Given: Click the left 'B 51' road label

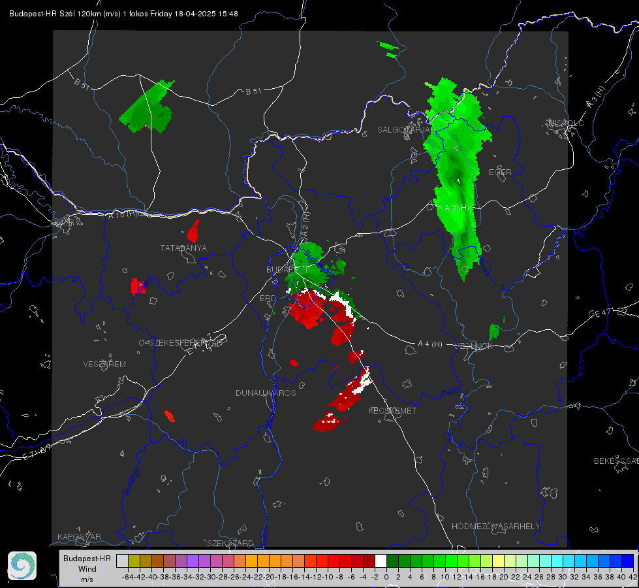Looking at the screenshot, I should (x=82, y=84).
